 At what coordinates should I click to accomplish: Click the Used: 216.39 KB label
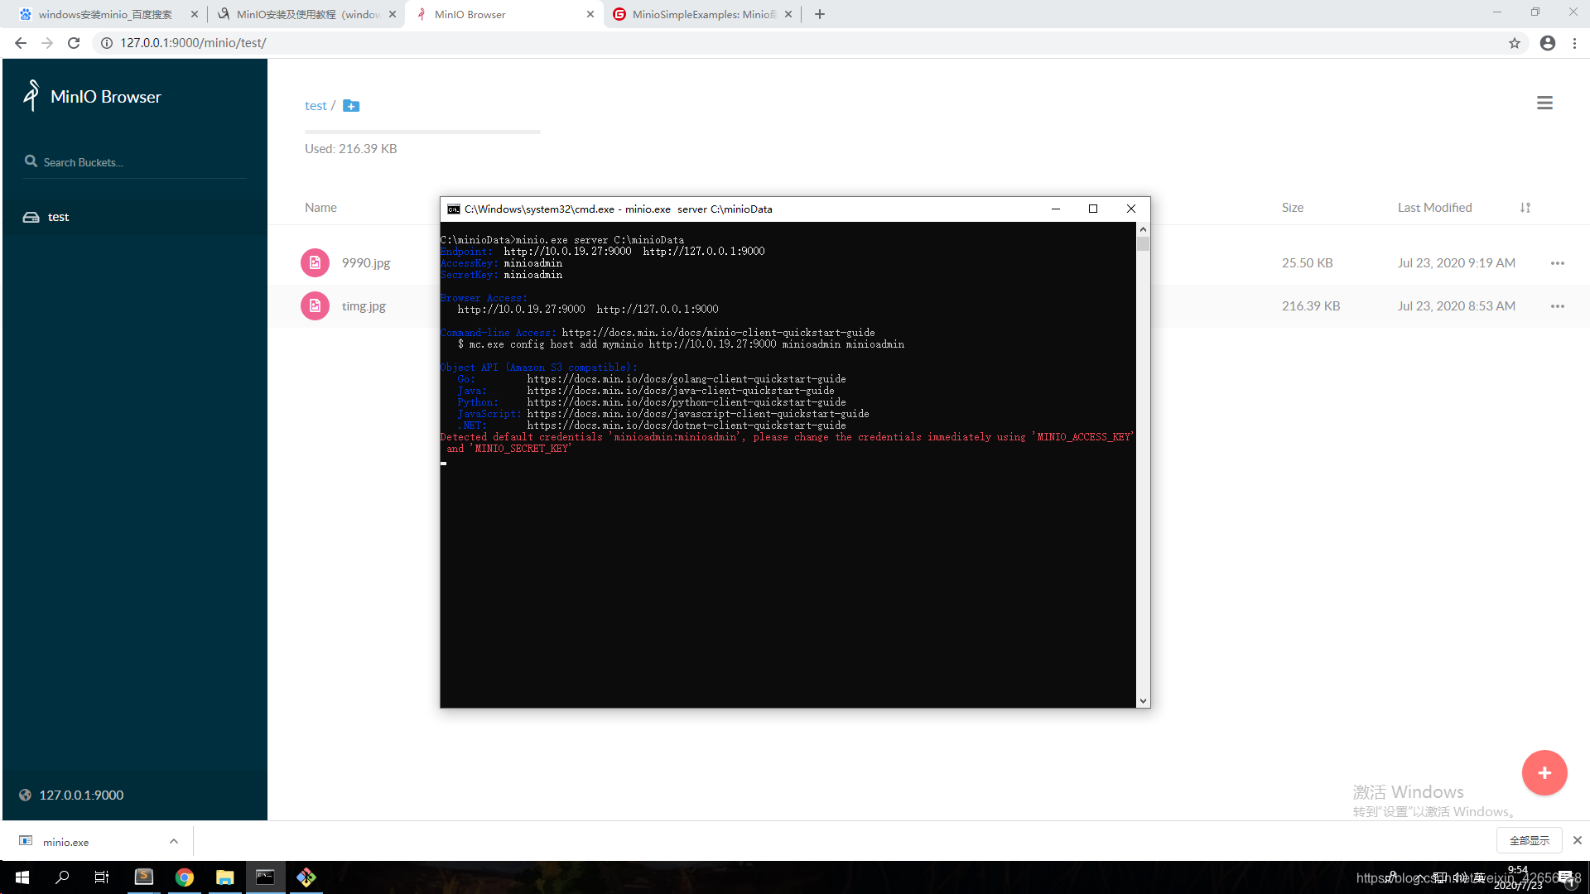[351, 149]
